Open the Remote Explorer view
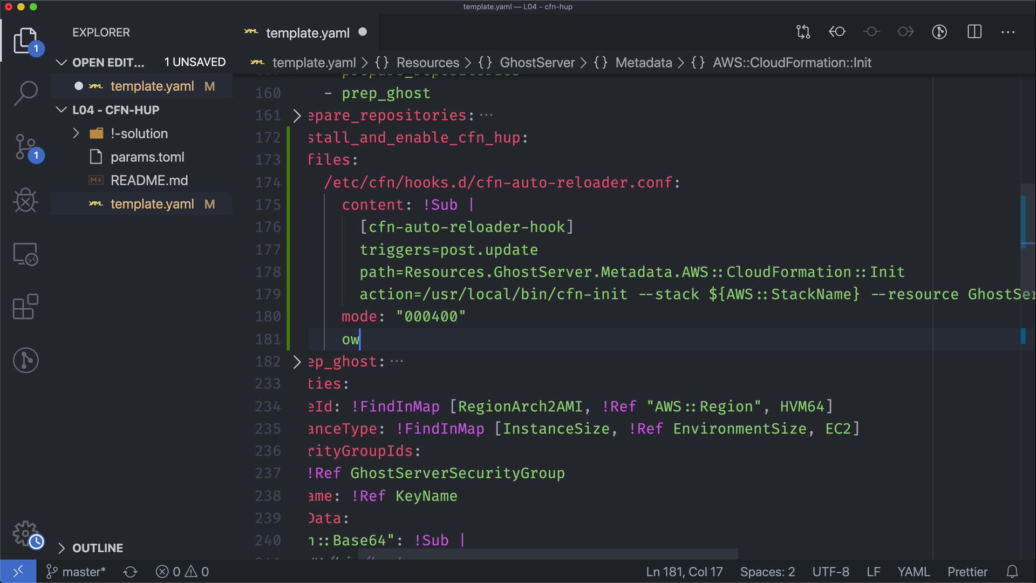This screenshot has width=1036, height=583. pyautogui.click(x=25, y=254)
